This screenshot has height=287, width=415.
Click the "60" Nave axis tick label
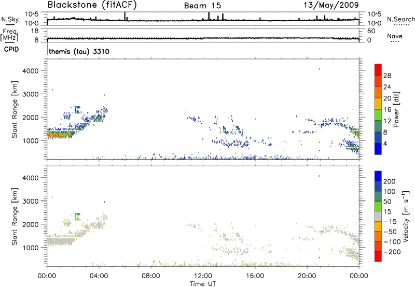(371, 31)
